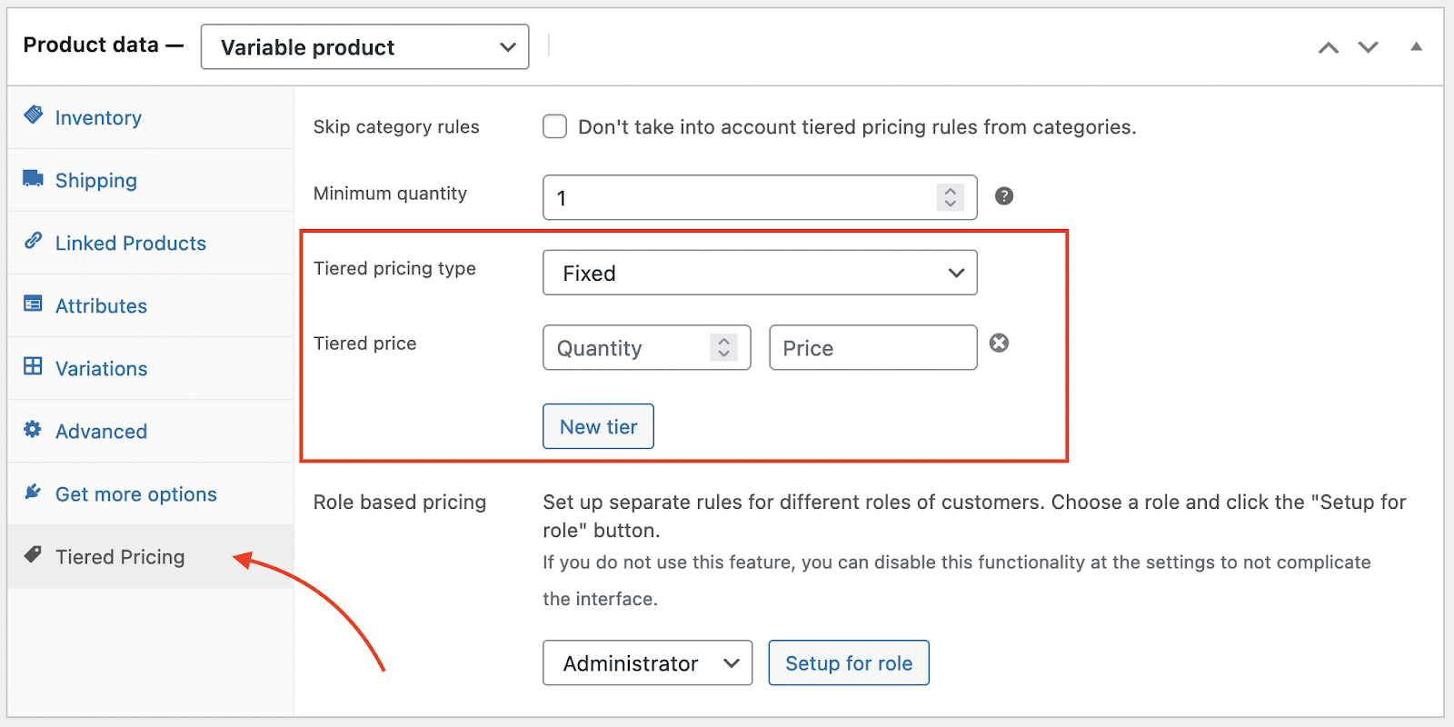The width and height of the screenshot is (1454, 727).
Task: Click the Advanced gear icon
Action: (x=34, y=429)
